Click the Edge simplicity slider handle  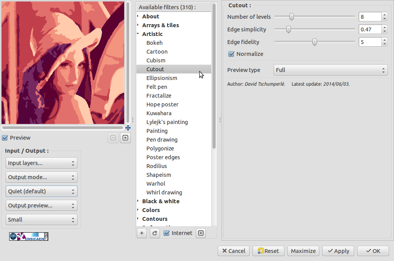coord(289,29)
